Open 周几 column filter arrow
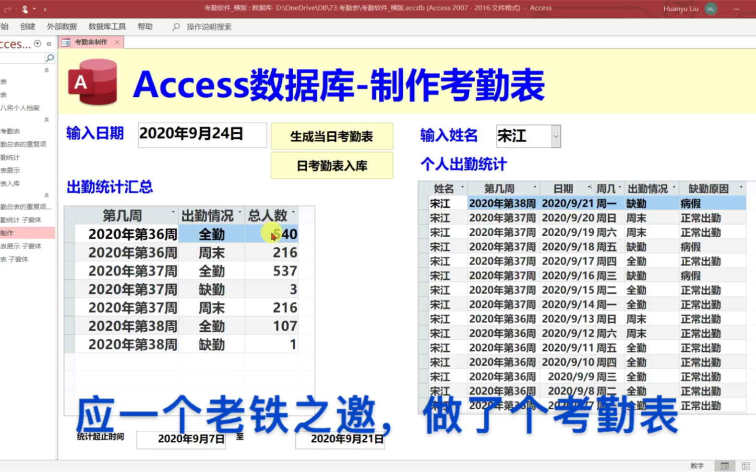The height and width of the screenshot is (472, 756). [x=620, y=187]
